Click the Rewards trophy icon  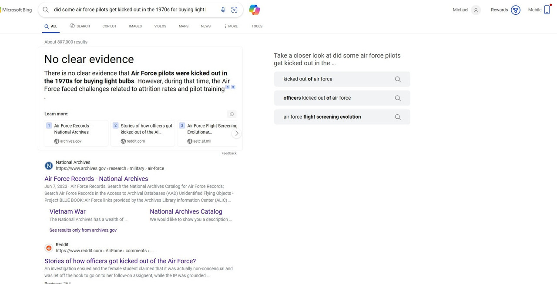[516, 10]
